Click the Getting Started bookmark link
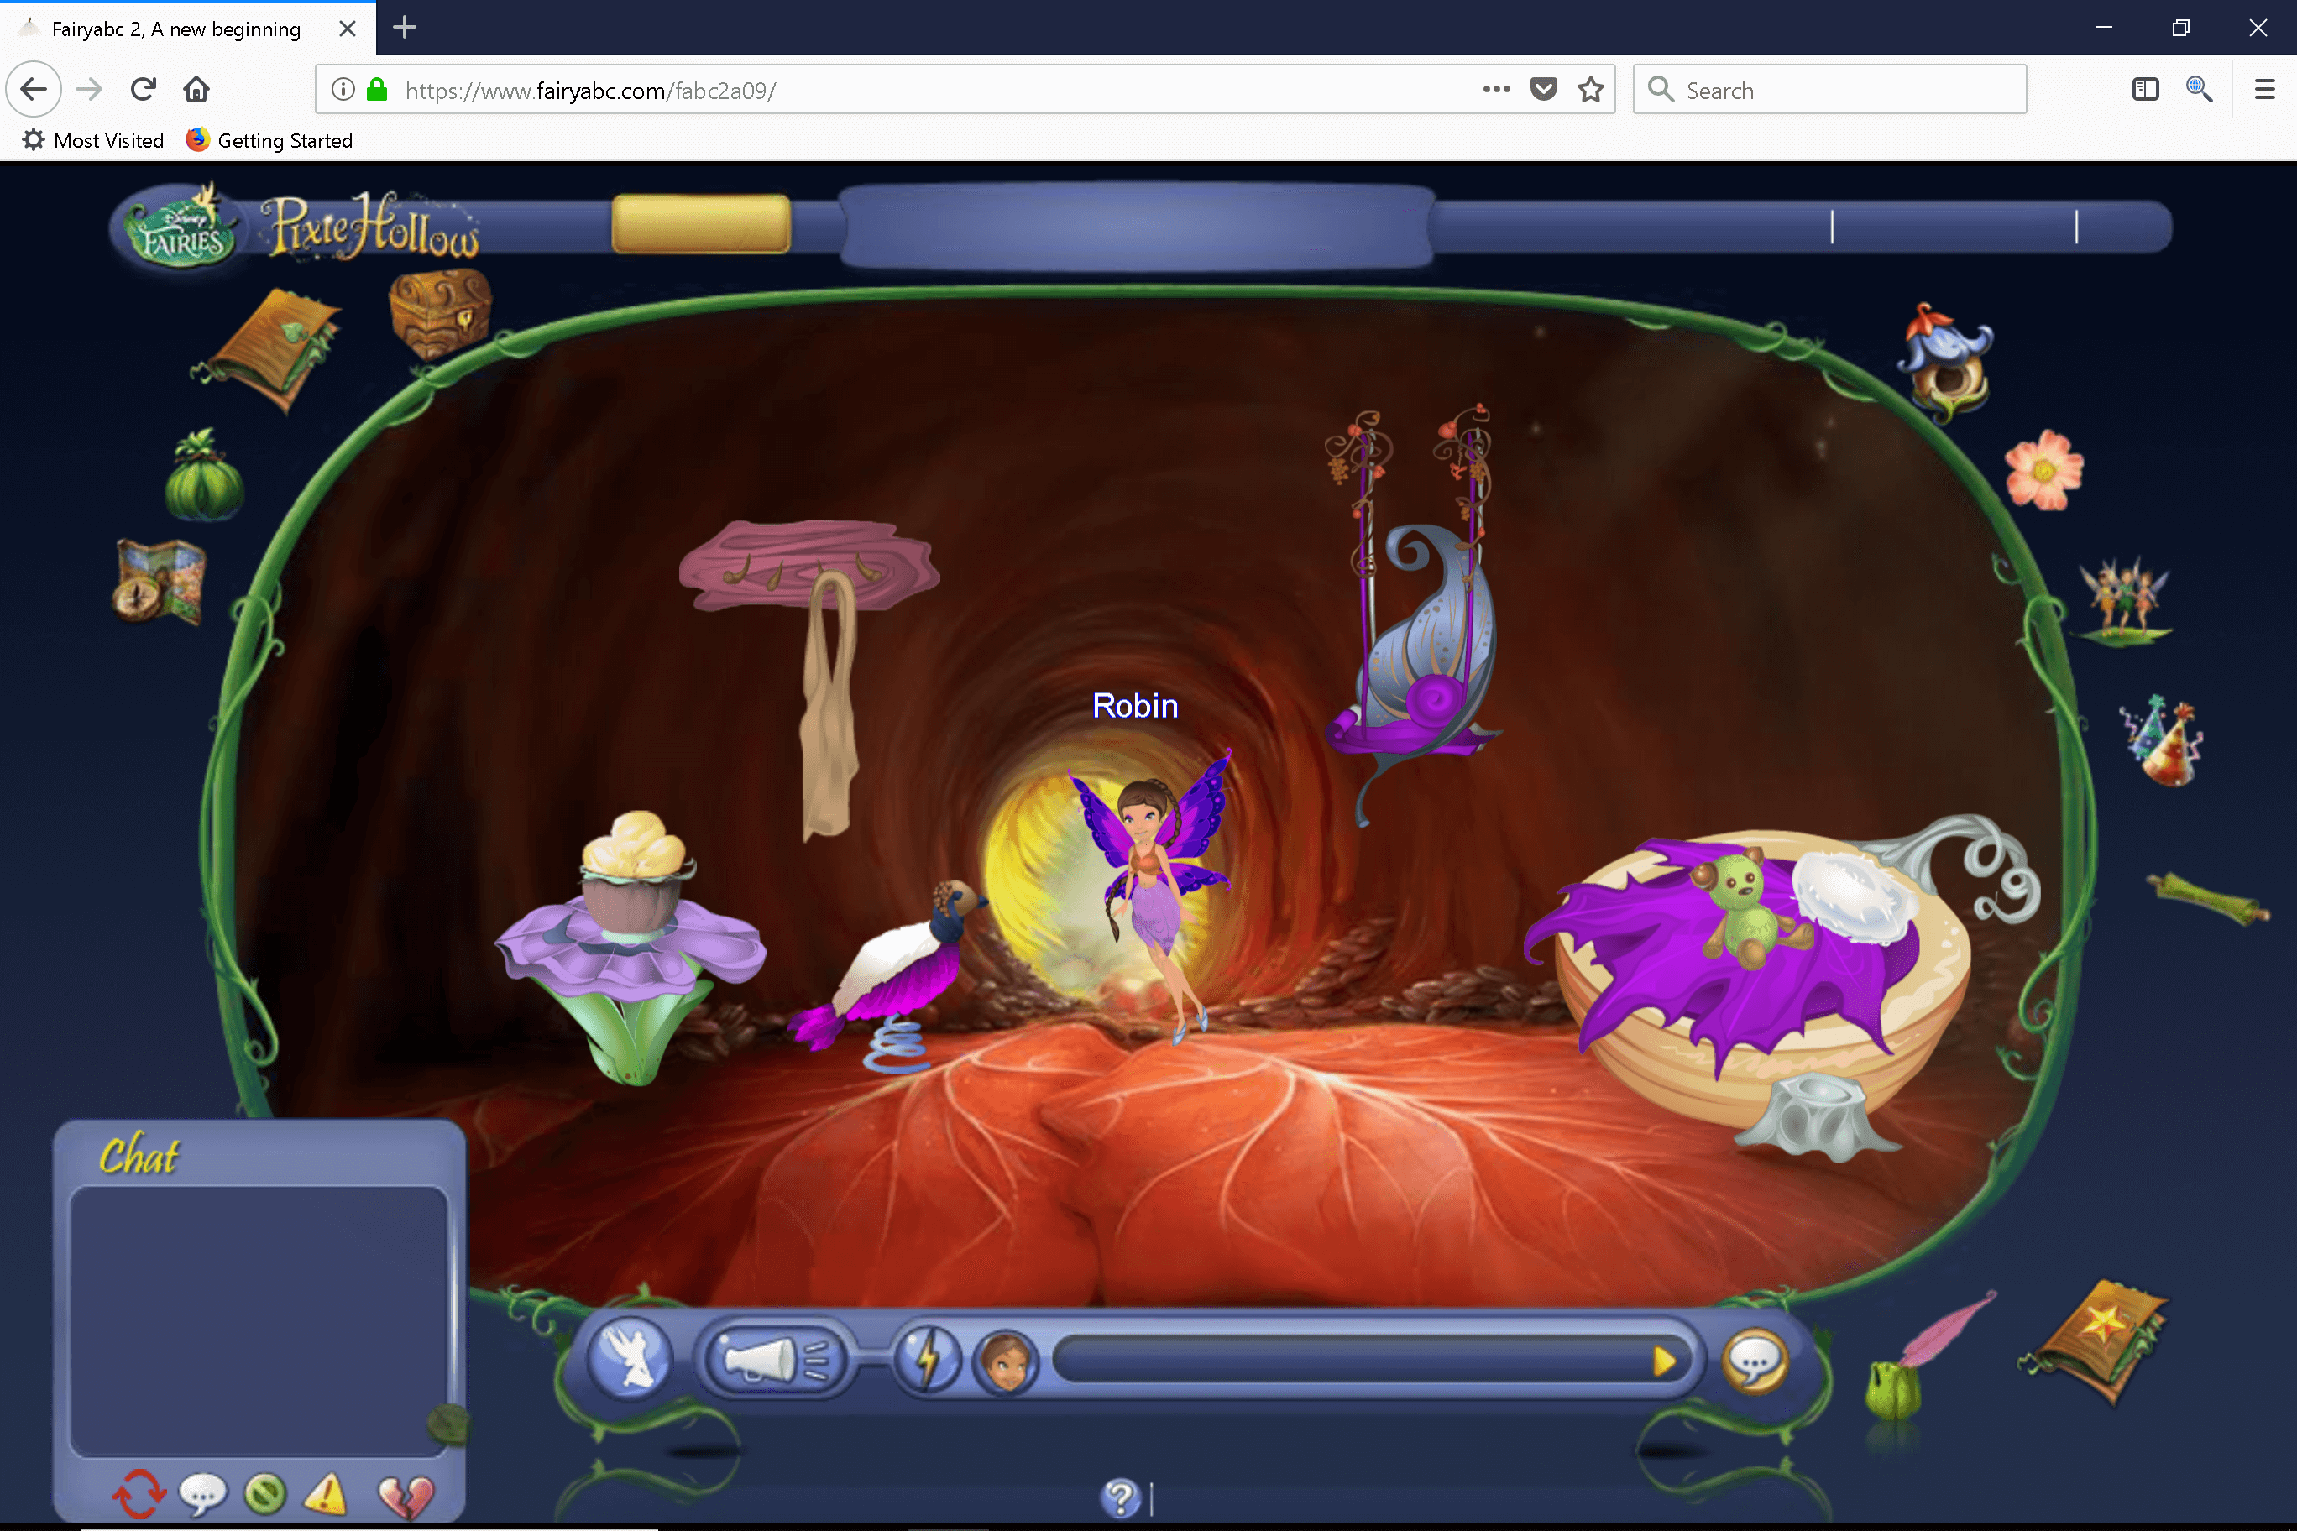This screenshot has height=1531, width=2297. pos(270,139)
